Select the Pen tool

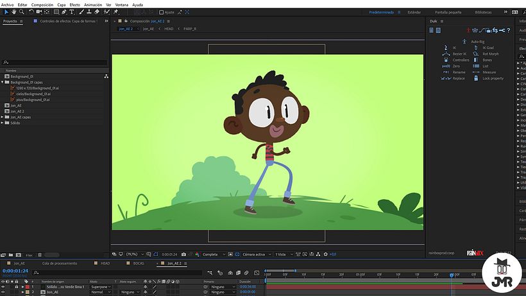pyautogui.click(x=64, y=12)
